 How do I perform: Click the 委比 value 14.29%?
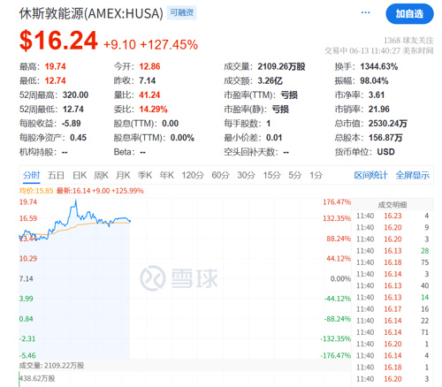pos(153,110)
